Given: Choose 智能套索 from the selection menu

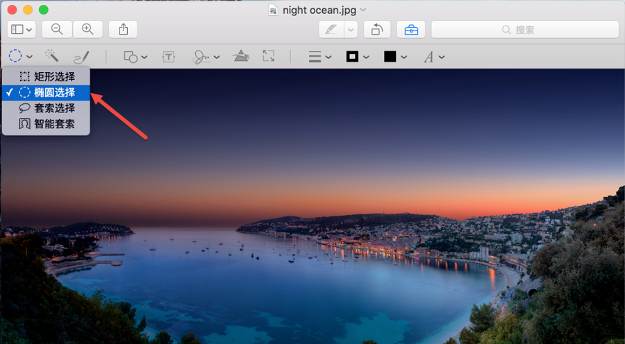Looking at the screenshot, I should tap(46, 124).
